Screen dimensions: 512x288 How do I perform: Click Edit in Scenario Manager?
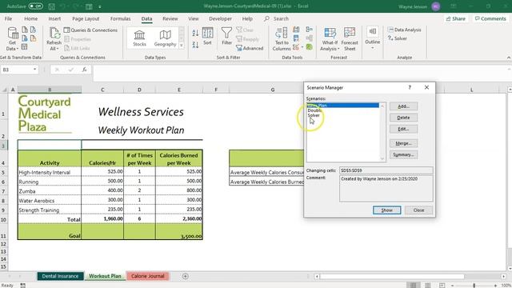coord(403,129)
